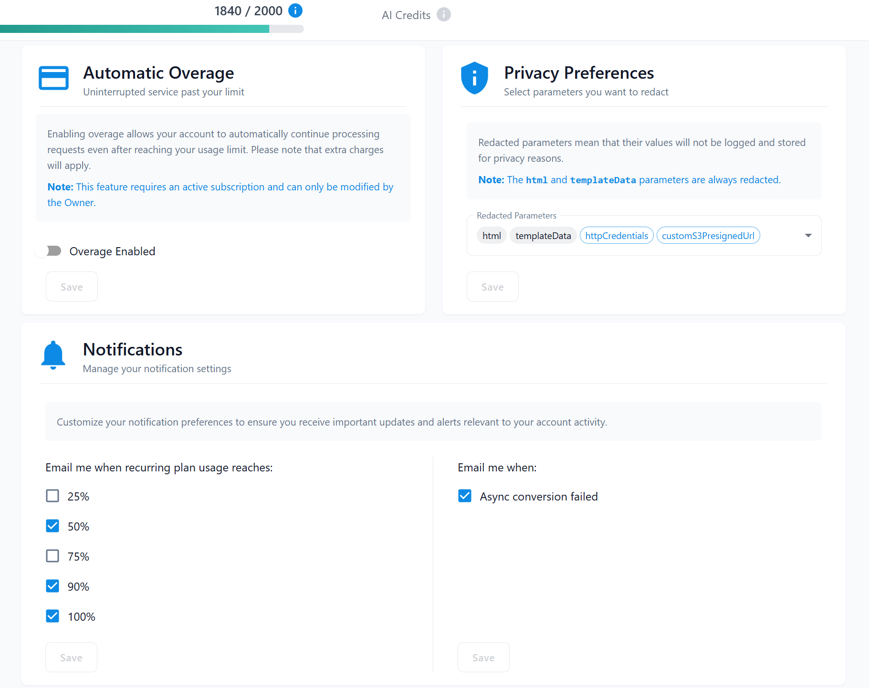This screenshot has width=869, height=688.
Task: Click the info icon next to 1840/2000
Action: (x=295, y=10)
